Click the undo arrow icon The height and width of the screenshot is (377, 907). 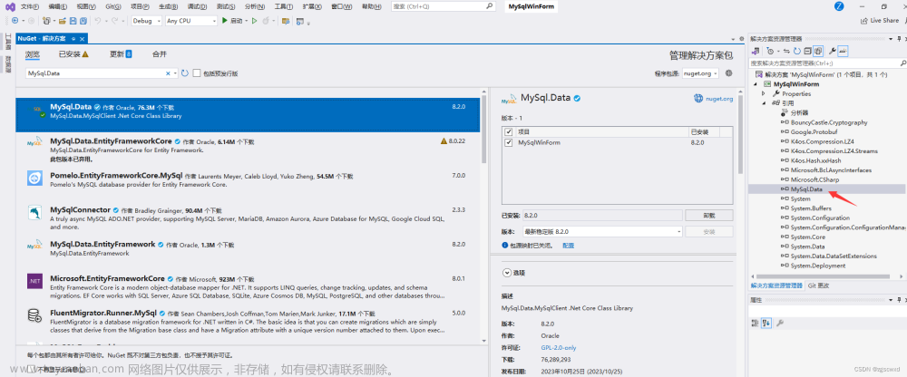click(98, 20)
